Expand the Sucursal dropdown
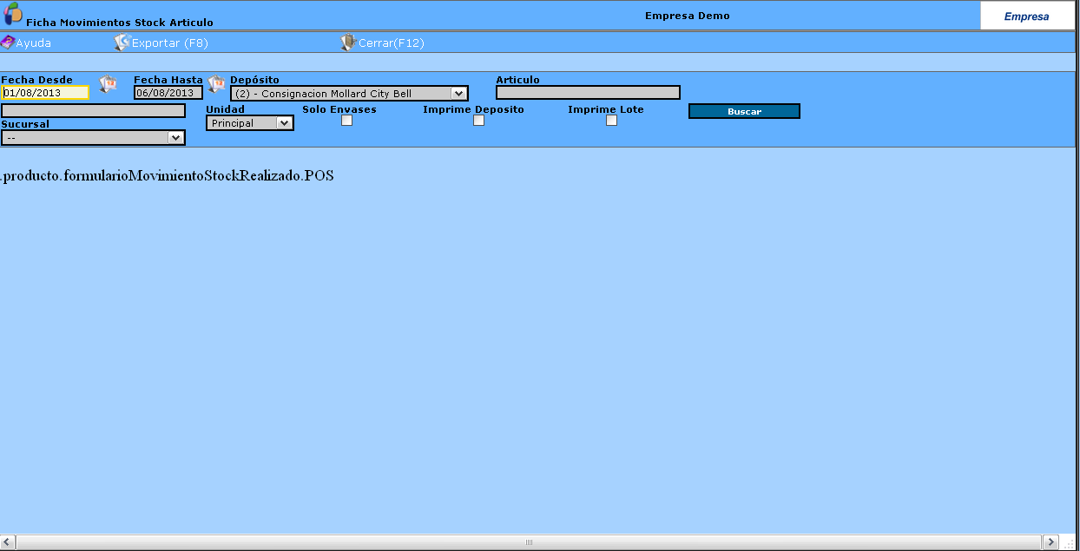The image size is (1080, 551). point(93,137)
